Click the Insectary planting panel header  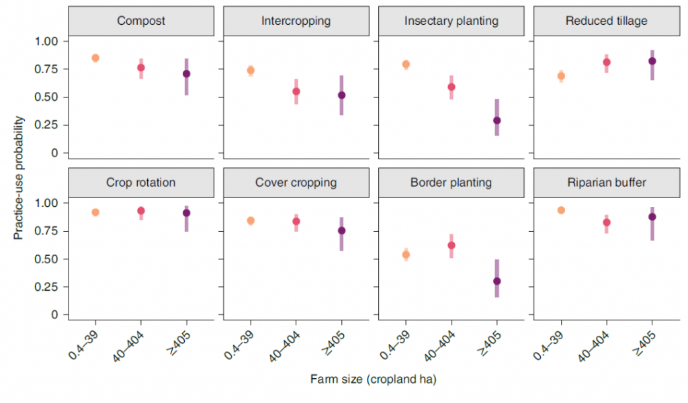point(451,21)
